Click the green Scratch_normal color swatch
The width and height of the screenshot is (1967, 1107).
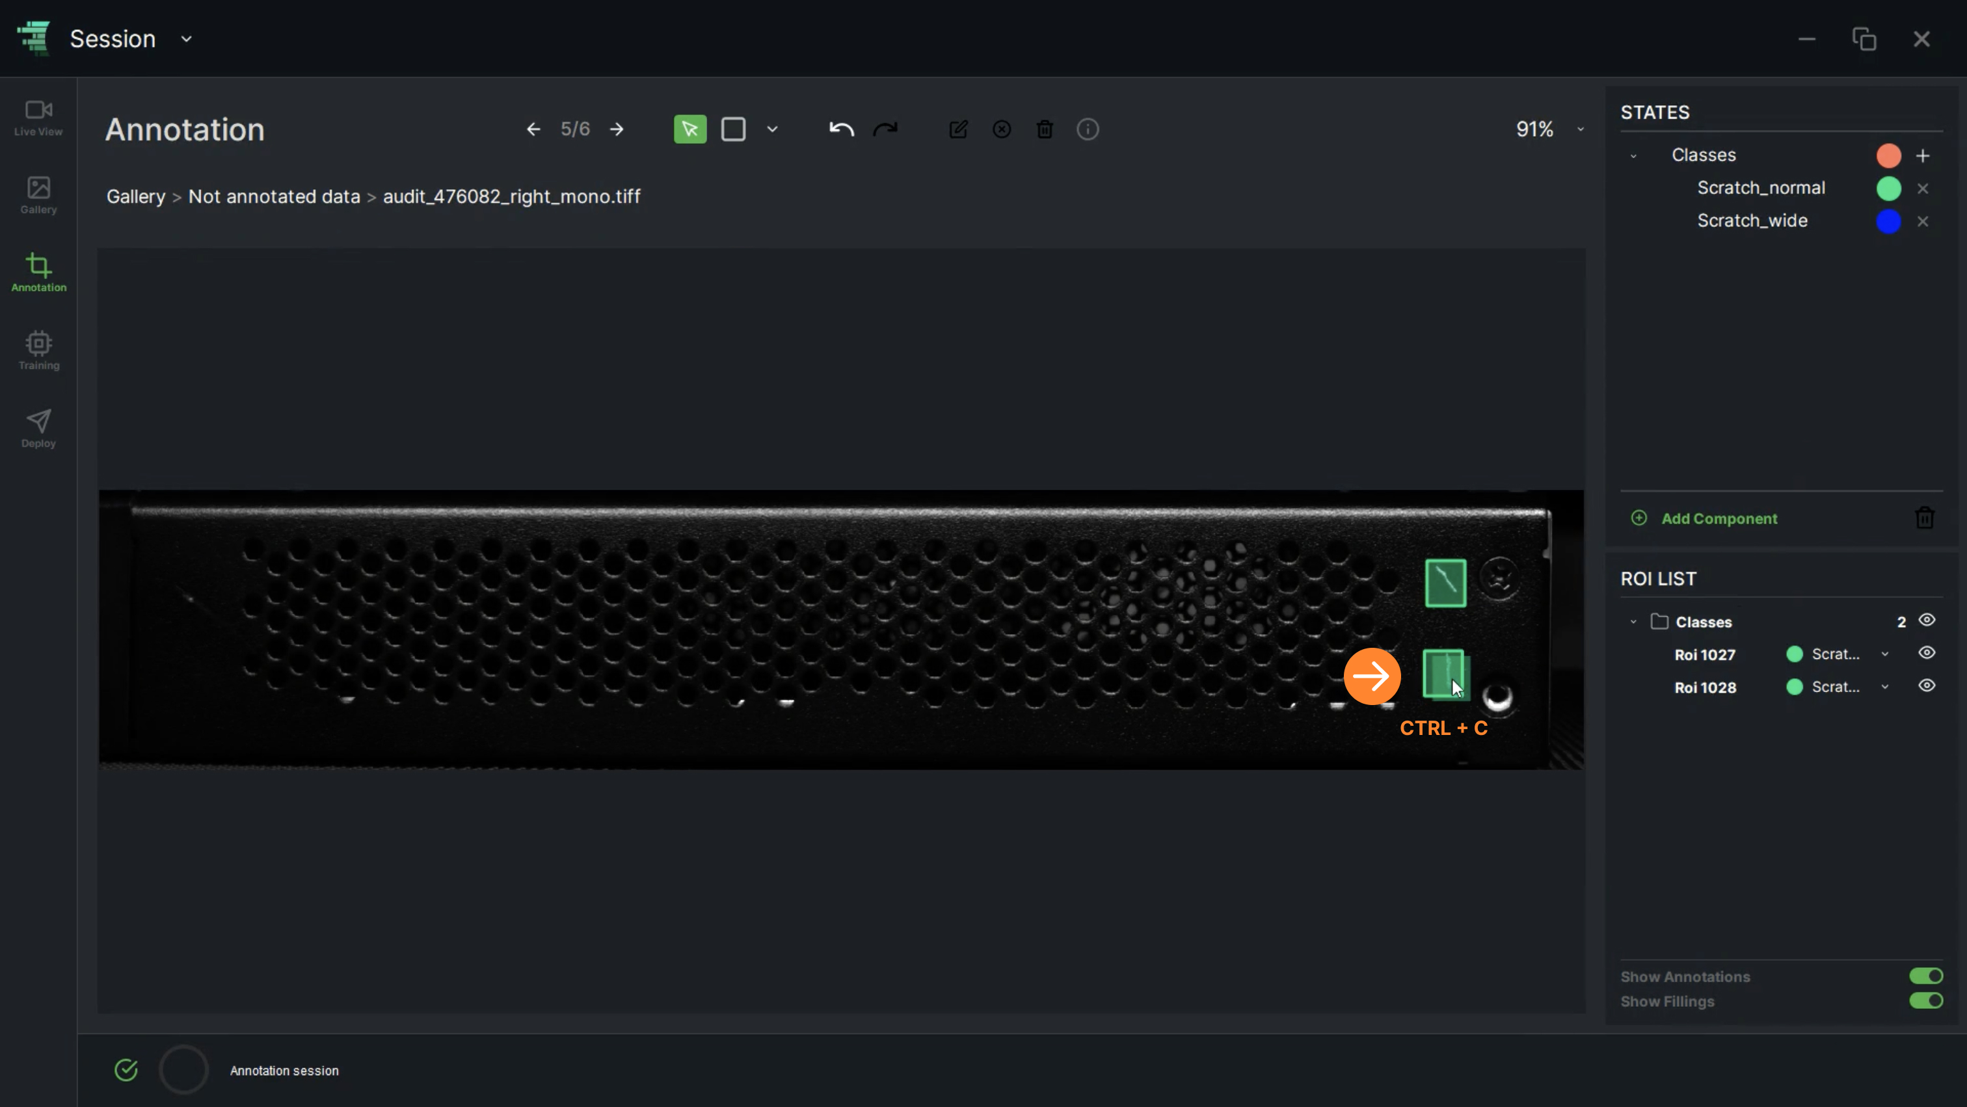click(x=1888, y=189)
